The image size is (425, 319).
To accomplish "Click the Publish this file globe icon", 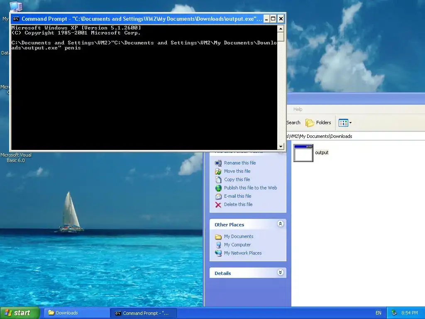I will [218, 188].
